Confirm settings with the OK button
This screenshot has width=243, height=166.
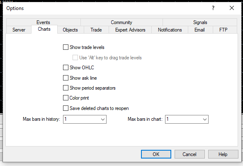(156, 154)
